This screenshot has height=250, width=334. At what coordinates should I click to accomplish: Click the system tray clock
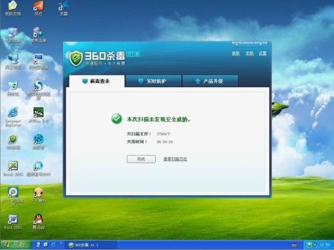tap(325, 245)
